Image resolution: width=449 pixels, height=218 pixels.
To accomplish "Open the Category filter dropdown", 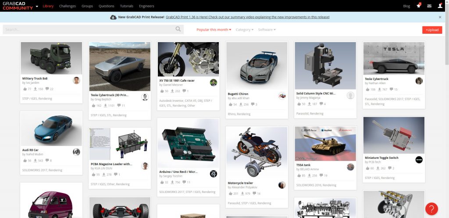I will point(245,29).
